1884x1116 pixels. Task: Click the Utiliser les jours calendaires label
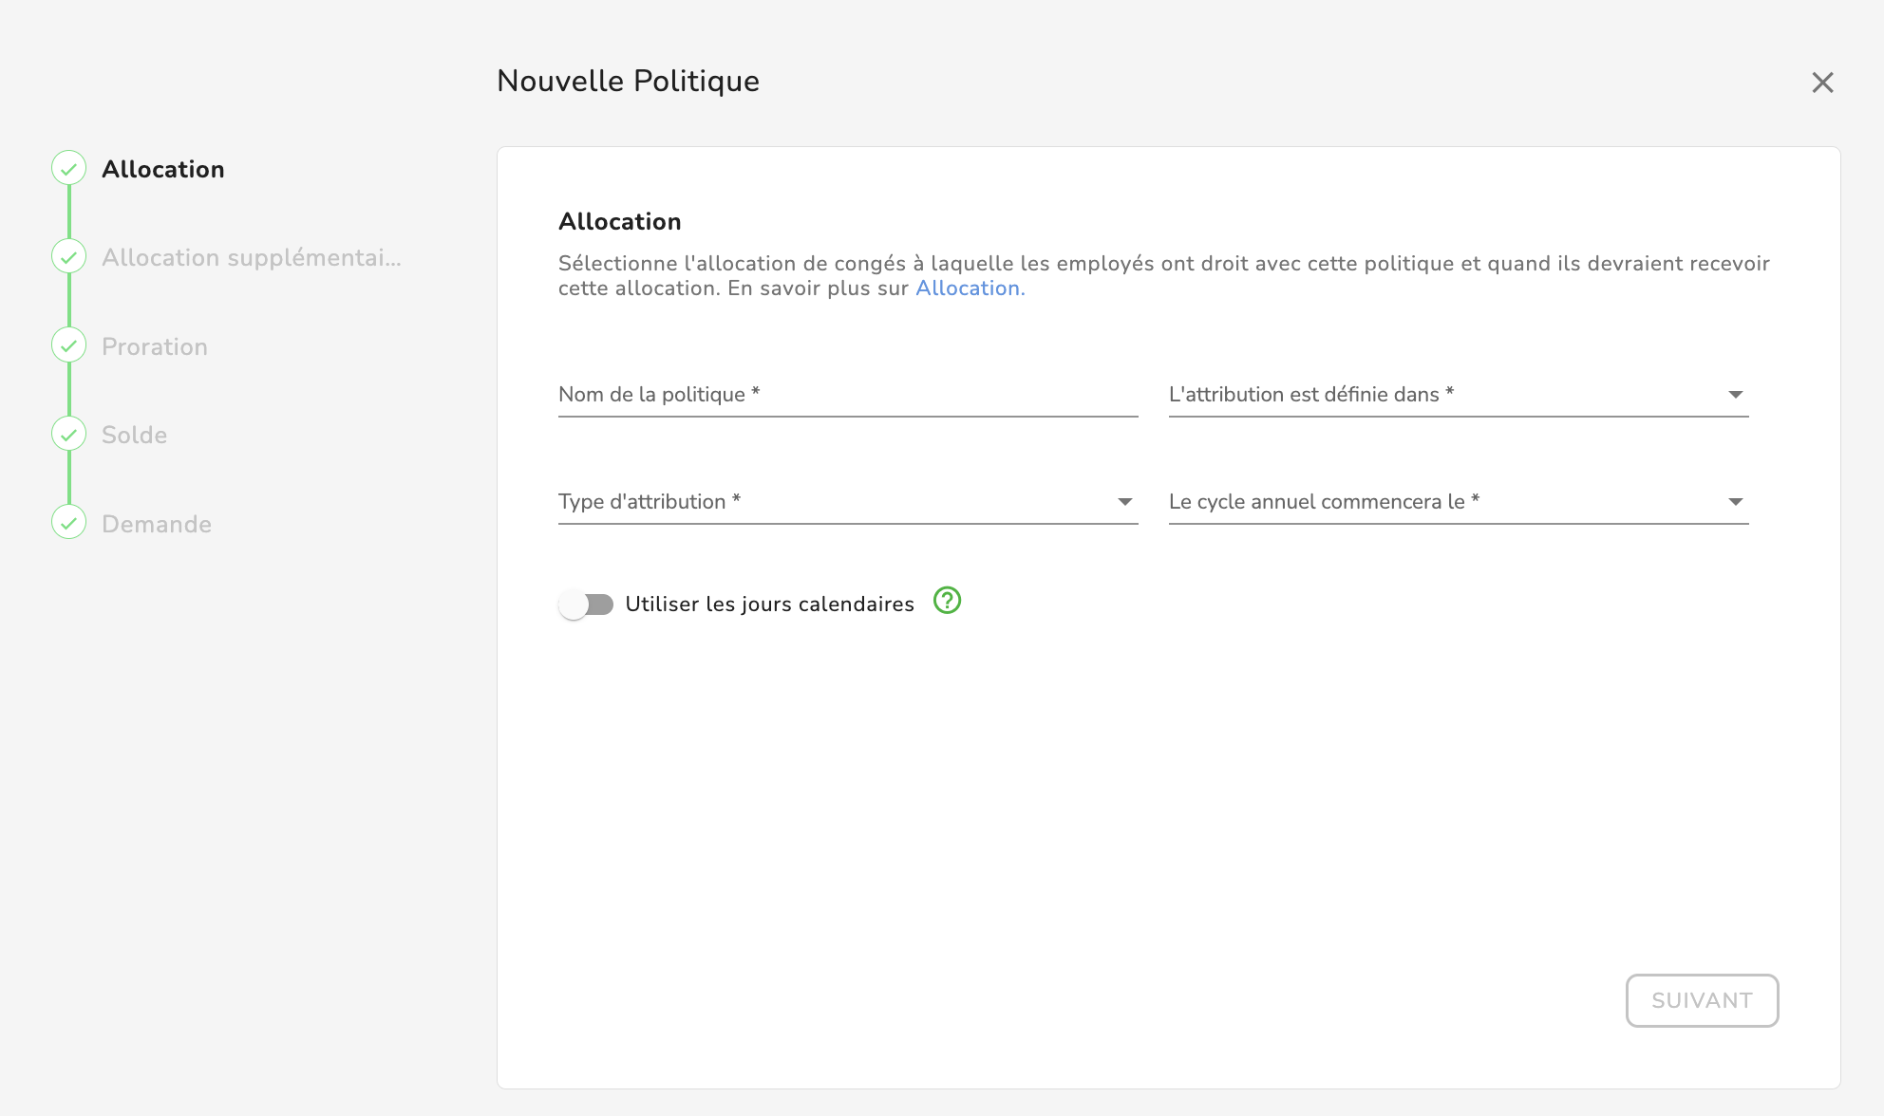[769, 604]
